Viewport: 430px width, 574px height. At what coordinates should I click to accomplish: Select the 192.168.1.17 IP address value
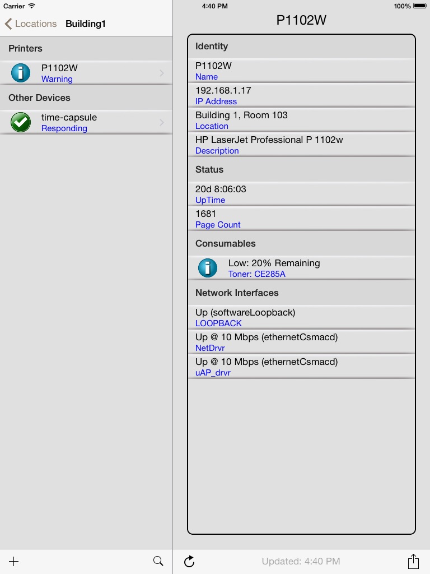coord(223,90)
